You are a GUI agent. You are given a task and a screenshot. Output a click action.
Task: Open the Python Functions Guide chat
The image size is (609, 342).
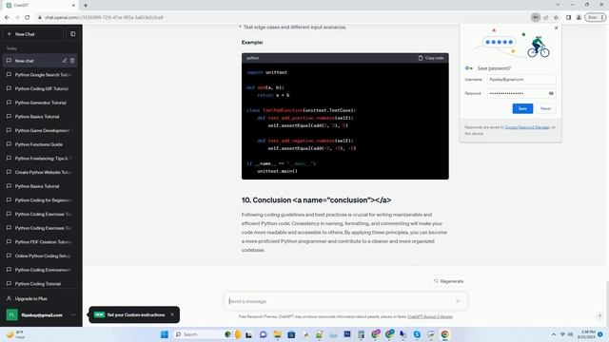point(40,144)
